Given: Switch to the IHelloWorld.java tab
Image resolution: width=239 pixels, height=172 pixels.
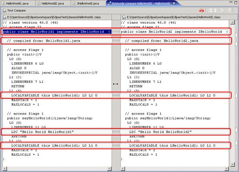Looking at the screenshot, I should pos(88,3).
